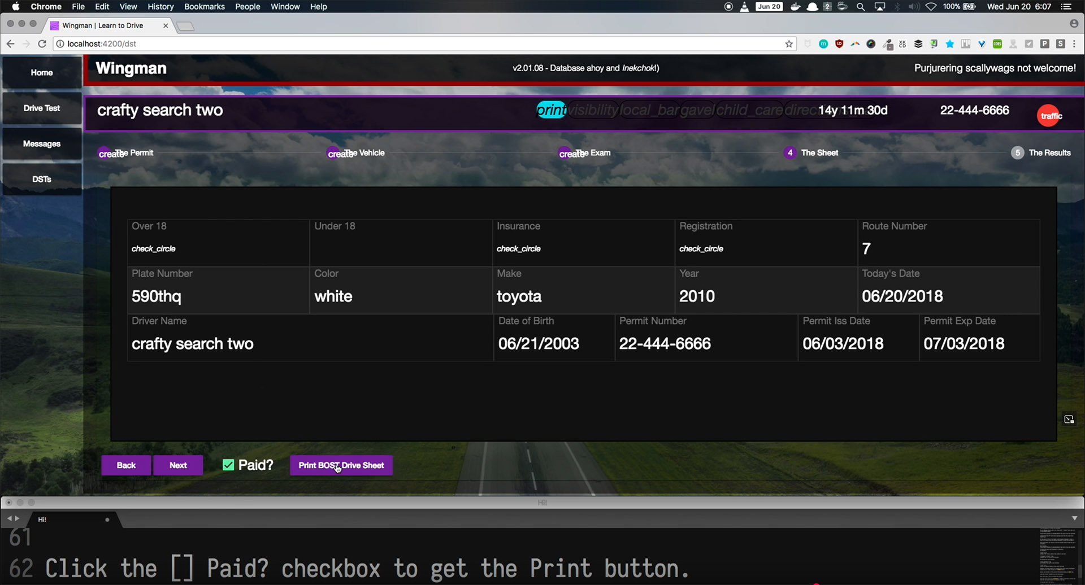Click the cyan print icon button
The width and height of the screenshot is (1085, 585).
pyautogui.click(x=551, y=110)
